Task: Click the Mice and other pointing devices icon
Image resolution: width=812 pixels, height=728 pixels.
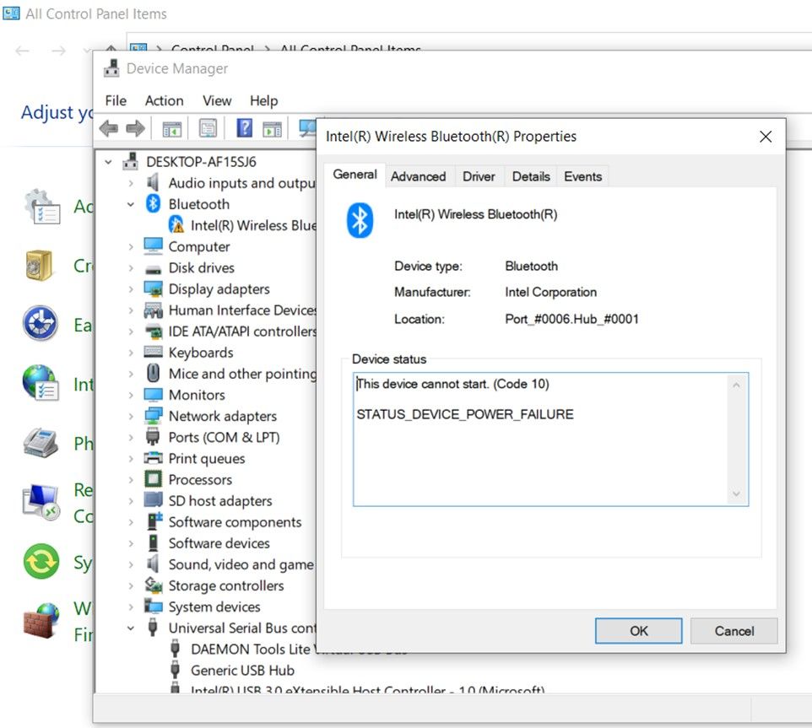Action: [x=154, y=373]
